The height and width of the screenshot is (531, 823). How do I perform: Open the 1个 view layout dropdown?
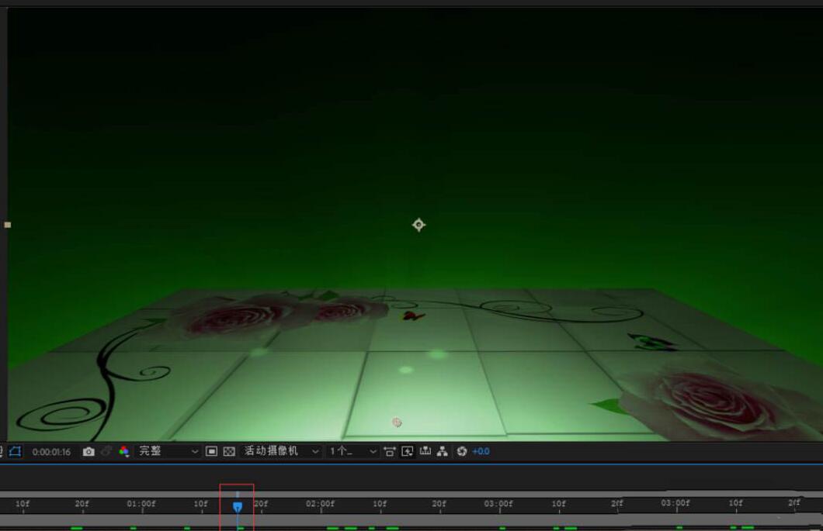pos(352,451)
